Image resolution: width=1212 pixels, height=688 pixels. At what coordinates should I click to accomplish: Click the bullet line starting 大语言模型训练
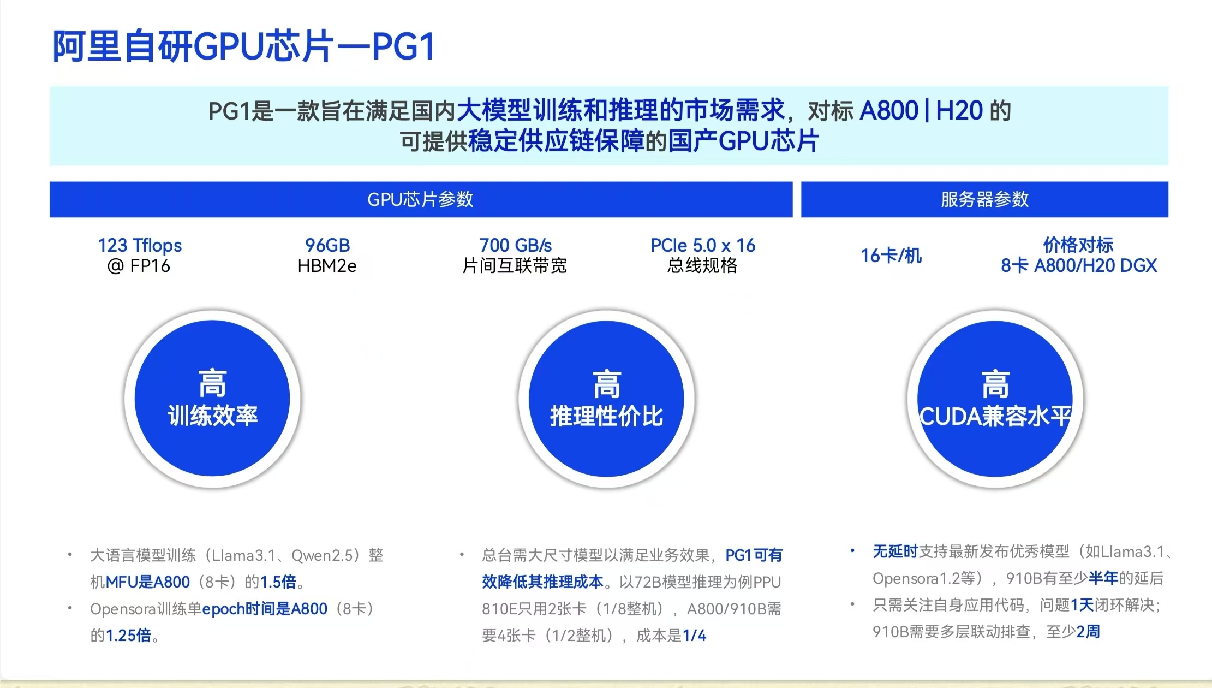(x=237, y=556)
